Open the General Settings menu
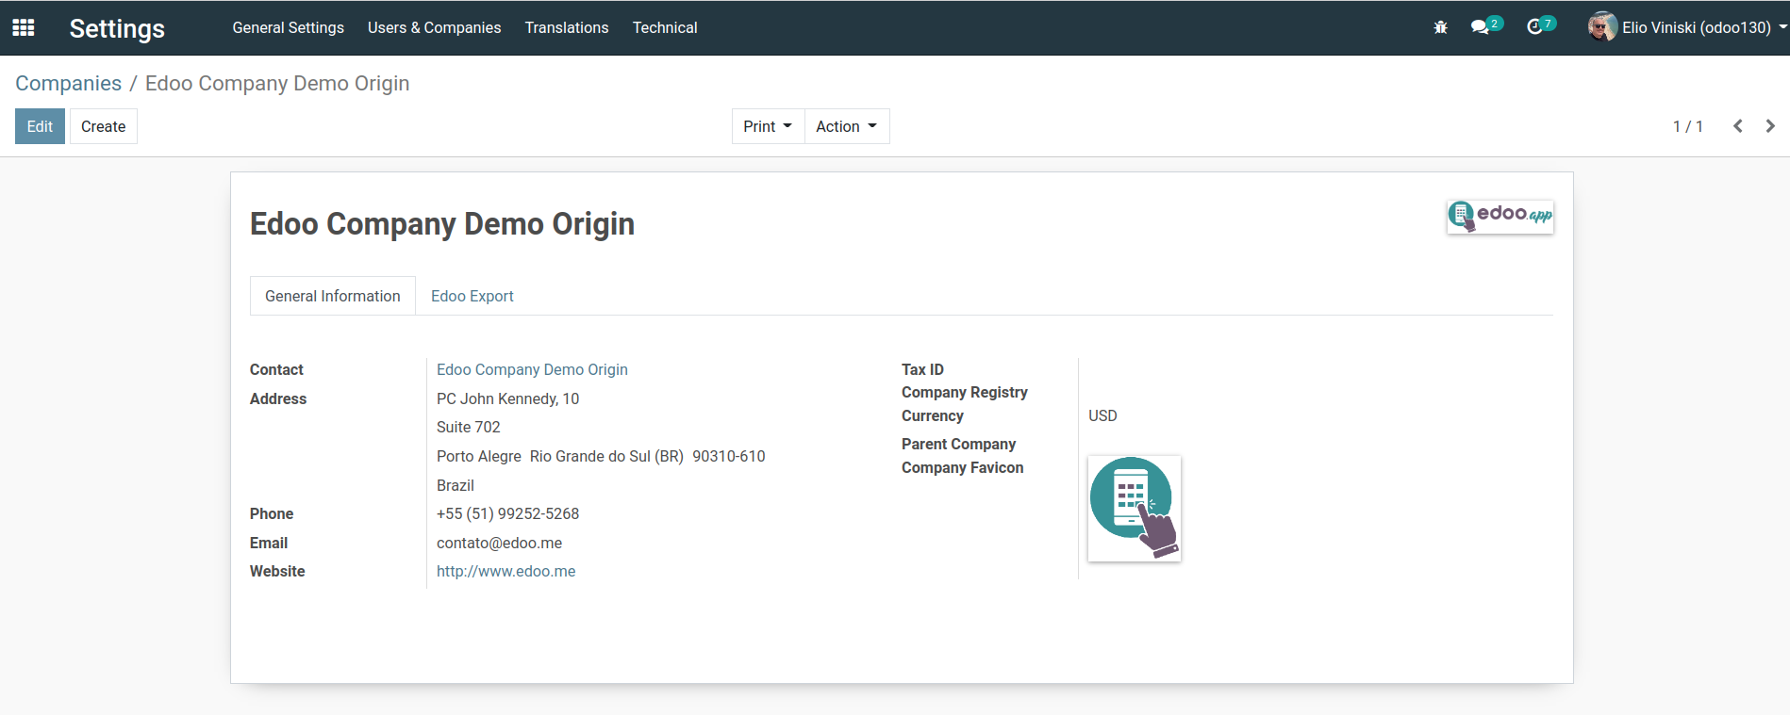This screenshot has width=1790, height=715. [289, 27]
